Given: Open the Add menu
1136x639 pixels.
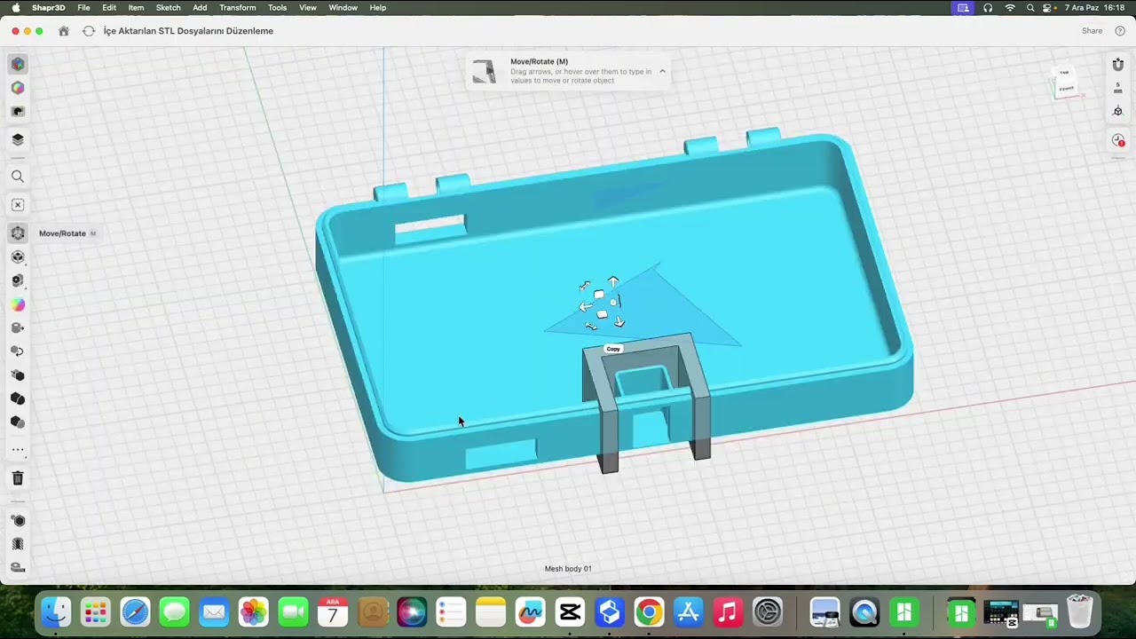Looking at the screenshot, I should tap(200, 8).
